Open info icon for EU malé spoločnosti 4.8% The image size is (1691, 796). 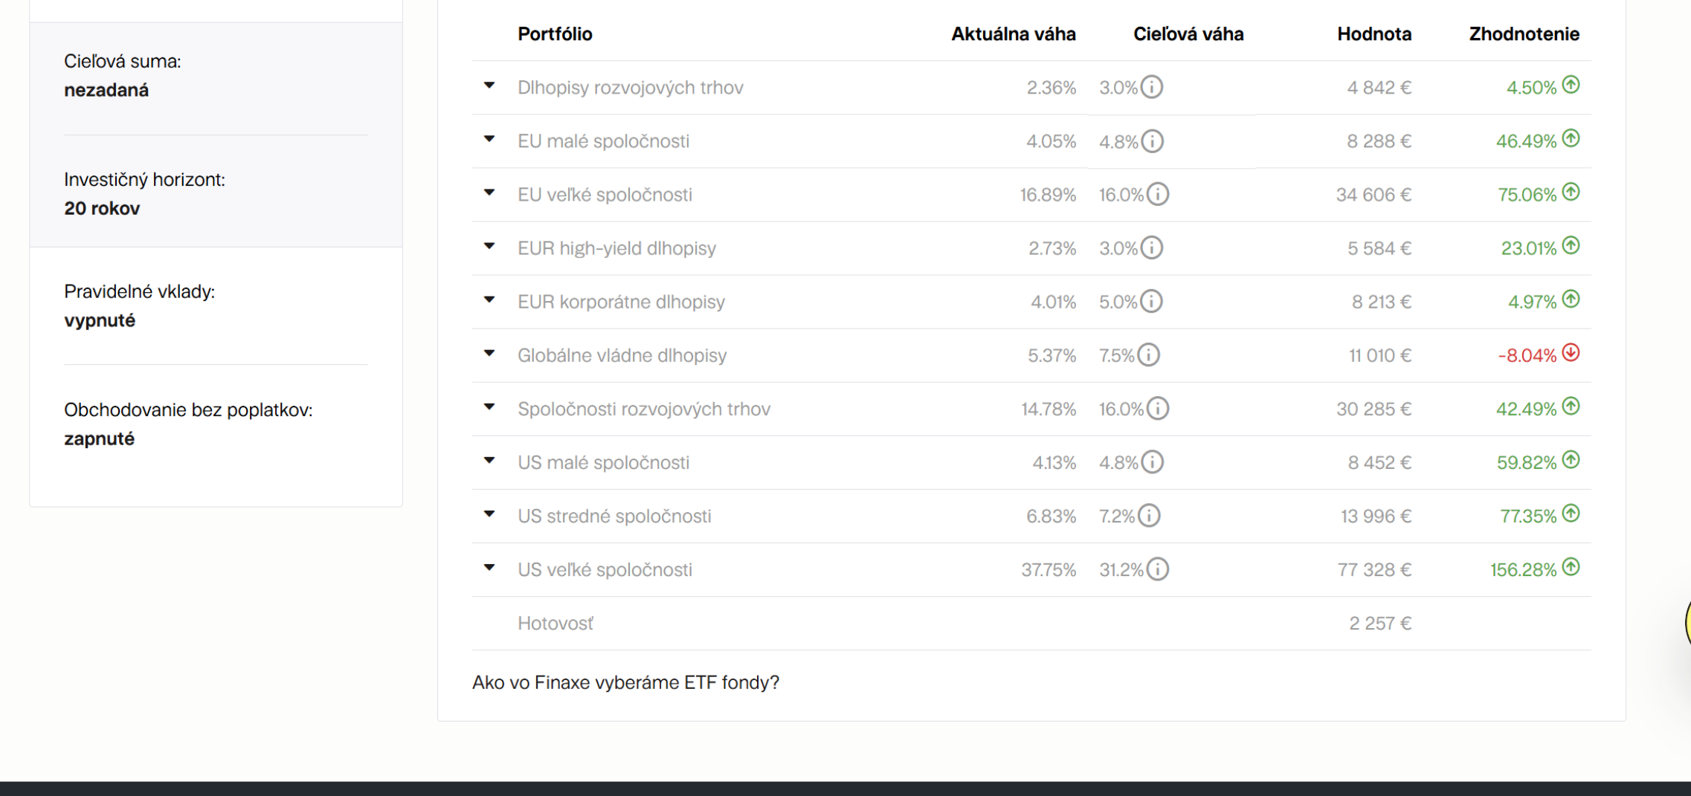1152,140
